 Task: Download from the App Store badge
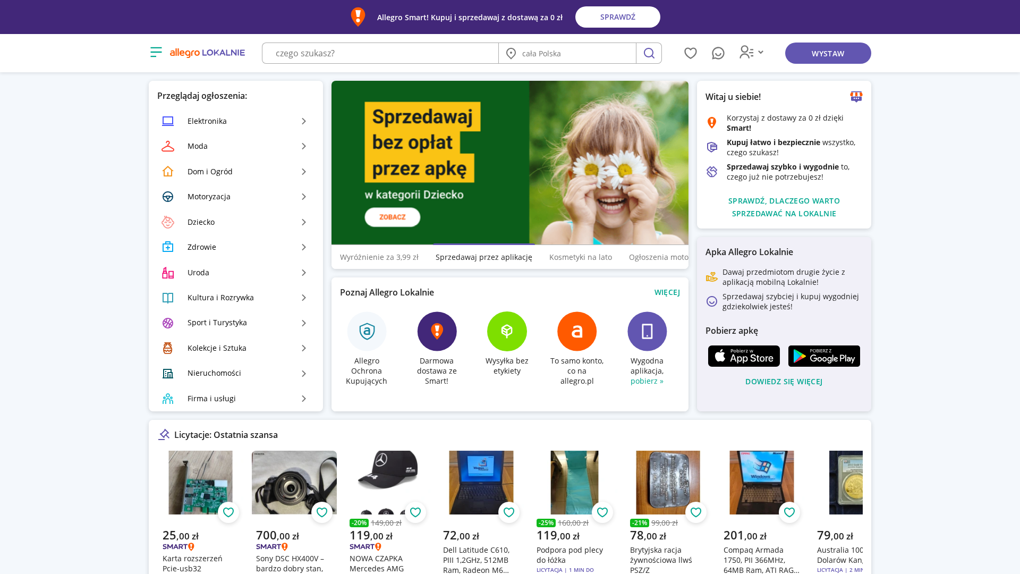pos(744,356)
